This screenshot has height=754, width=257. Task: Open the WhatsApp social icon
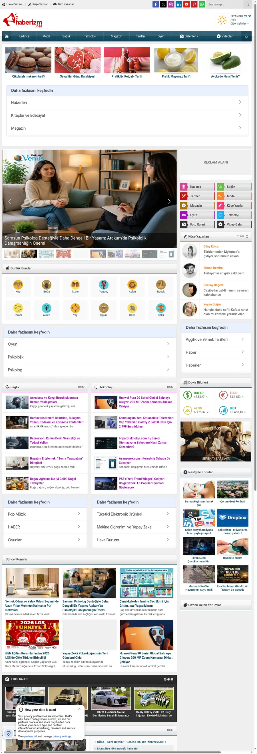click(x=202, y=4)
